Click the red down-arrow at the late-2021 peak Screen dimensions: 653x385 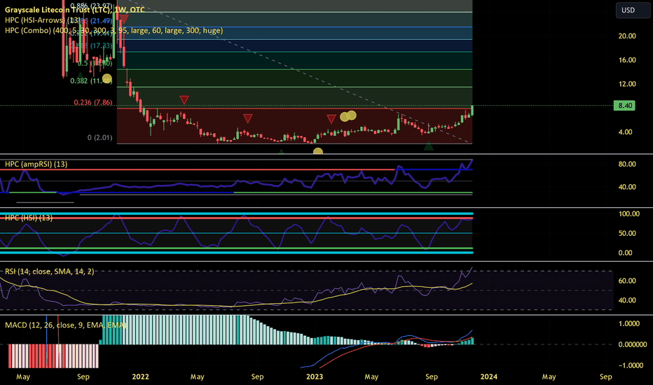[124, 19]
